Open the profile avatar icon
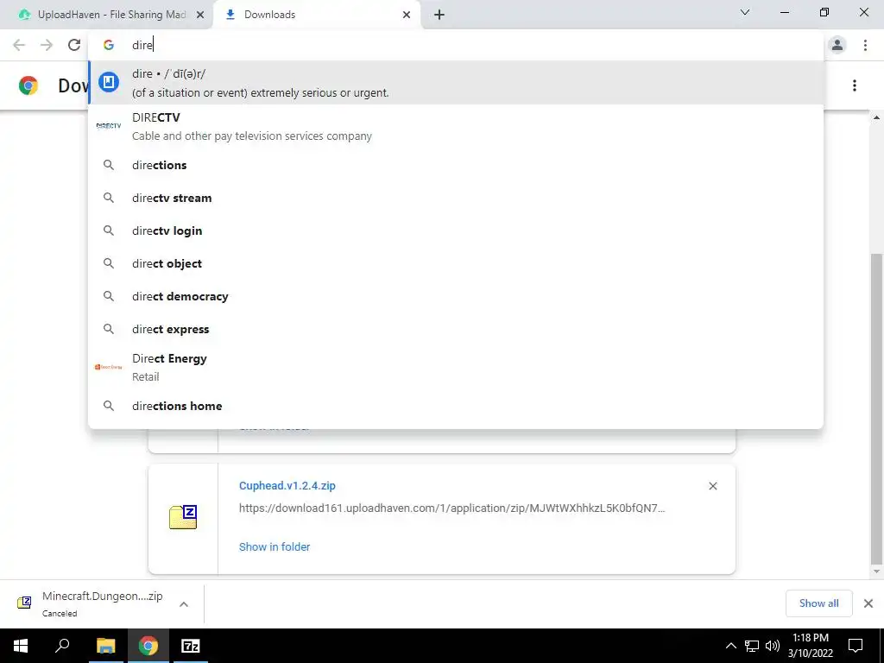884x663 pixels. (x=837, y=45)
